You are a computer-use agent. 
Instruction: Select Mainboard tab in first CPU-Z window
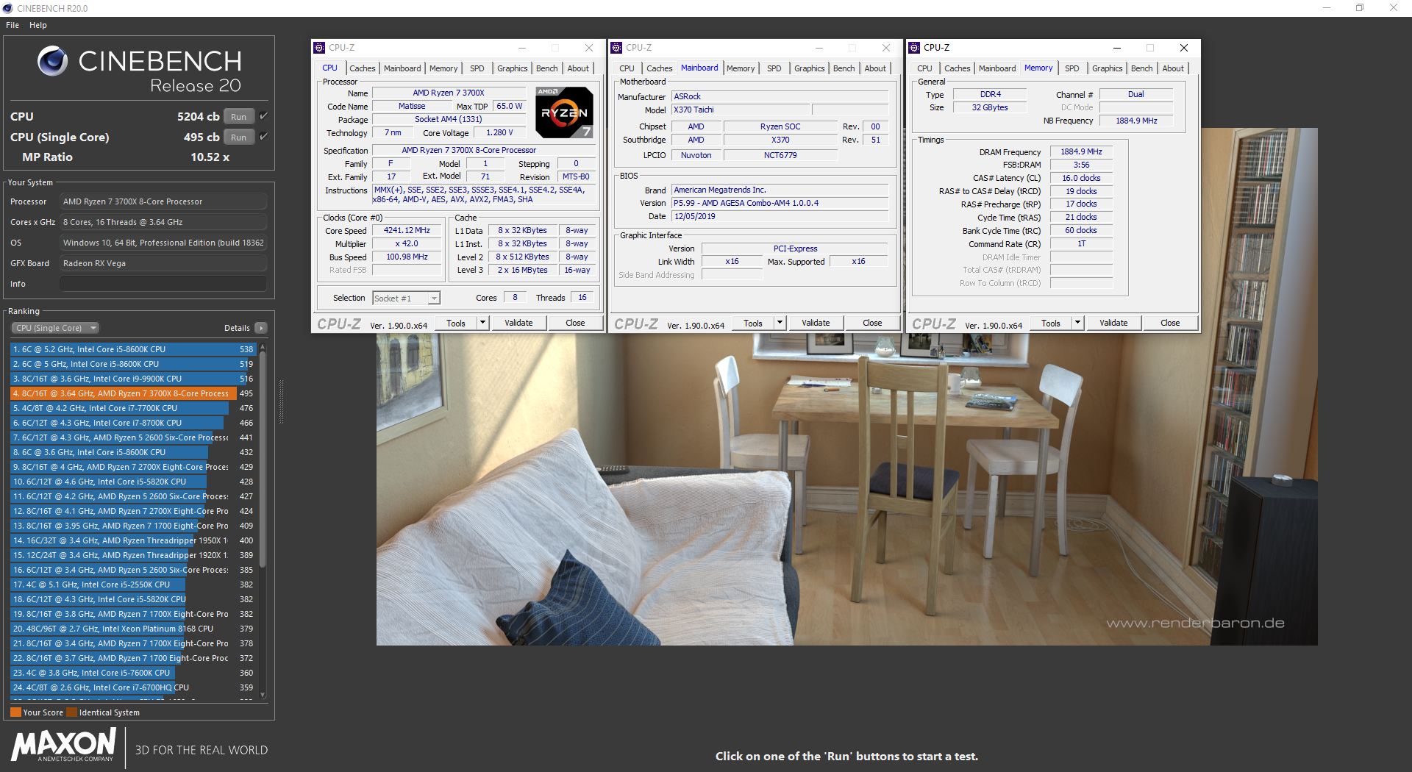402,68
